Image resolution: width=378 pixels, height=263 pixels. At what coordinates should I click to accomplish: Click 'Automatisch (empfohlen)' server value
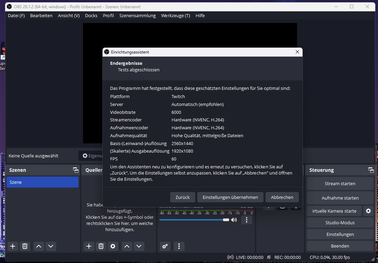198,104
